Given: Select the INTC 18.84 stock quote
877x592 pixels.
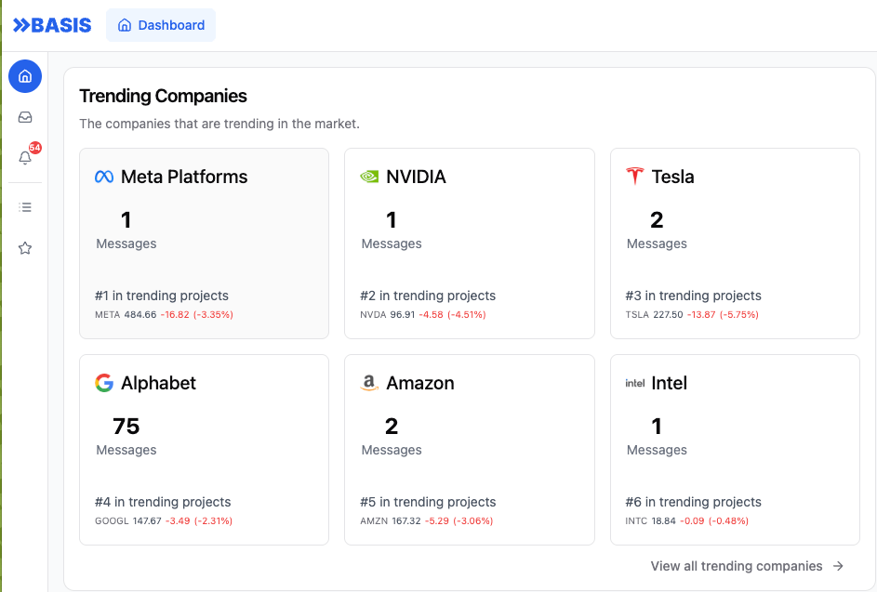Looking at the screenshot, I should click(687, 521).
